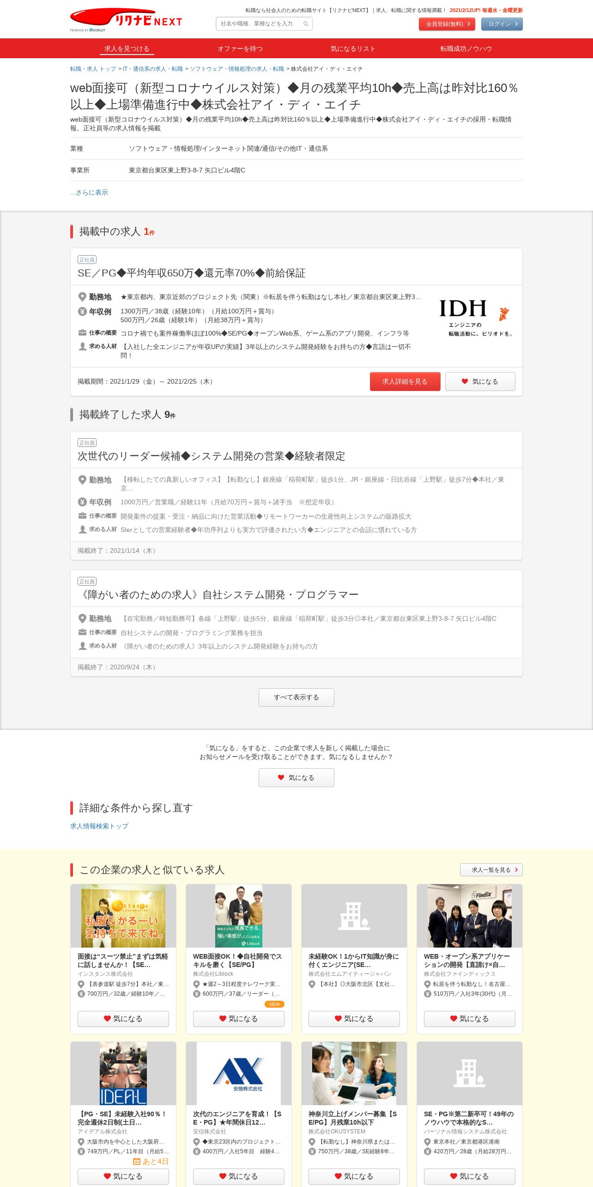Screen dimensions: 593x1187
Task: Follow the ソフトウェア・情報処理の求人・転職 breadcrumb
Action: pos(237,69)
